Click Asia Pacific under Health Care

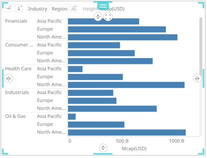tap(49, 69)
